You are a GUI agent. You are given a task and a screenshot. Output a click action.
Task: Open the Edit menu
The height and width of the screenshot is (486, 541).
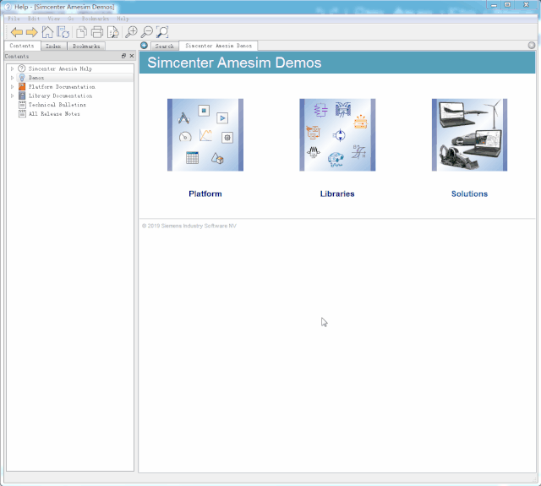34,19
